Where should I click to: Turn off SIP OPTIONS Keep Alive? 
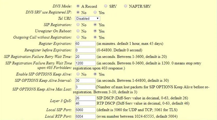78,74
